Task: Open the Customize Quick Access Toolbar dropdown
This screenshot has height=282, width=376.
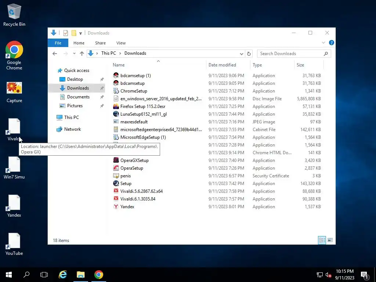Action: point(80,33)
